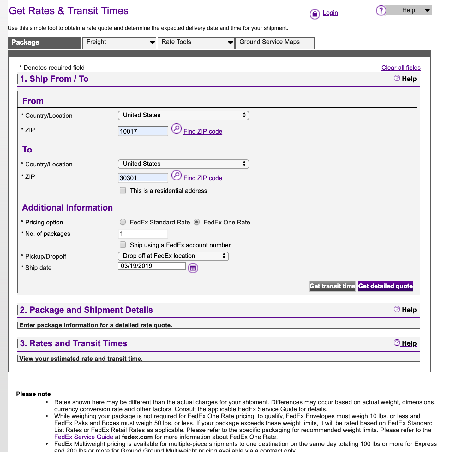Click 'Enter package information for a detailed rate quote.'
The height and width of the screenshot is (452, 450).
tap(96, 325)
